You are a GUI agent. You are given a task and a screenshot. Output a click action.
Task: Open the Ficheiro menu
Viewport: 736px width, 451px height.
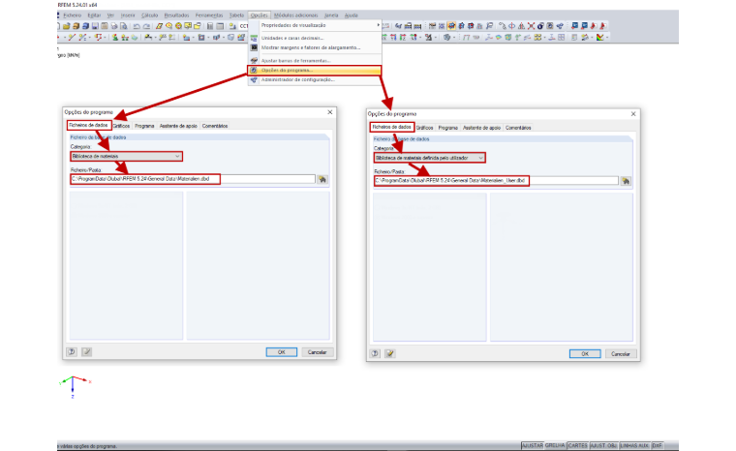point(73,15)
